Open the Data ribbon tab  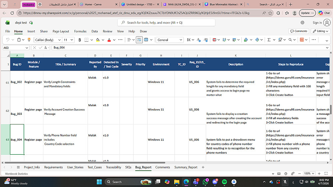click(x=95, y=31)
